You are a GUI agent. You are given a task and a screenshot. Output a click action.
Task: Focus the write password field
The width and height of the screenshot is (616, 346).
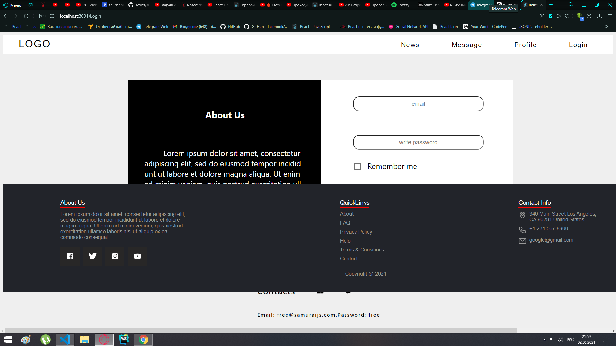[x=418, y=142]
